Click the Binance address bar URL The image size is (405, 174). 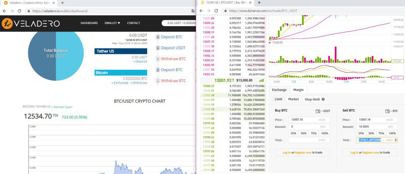coord(263,11)
